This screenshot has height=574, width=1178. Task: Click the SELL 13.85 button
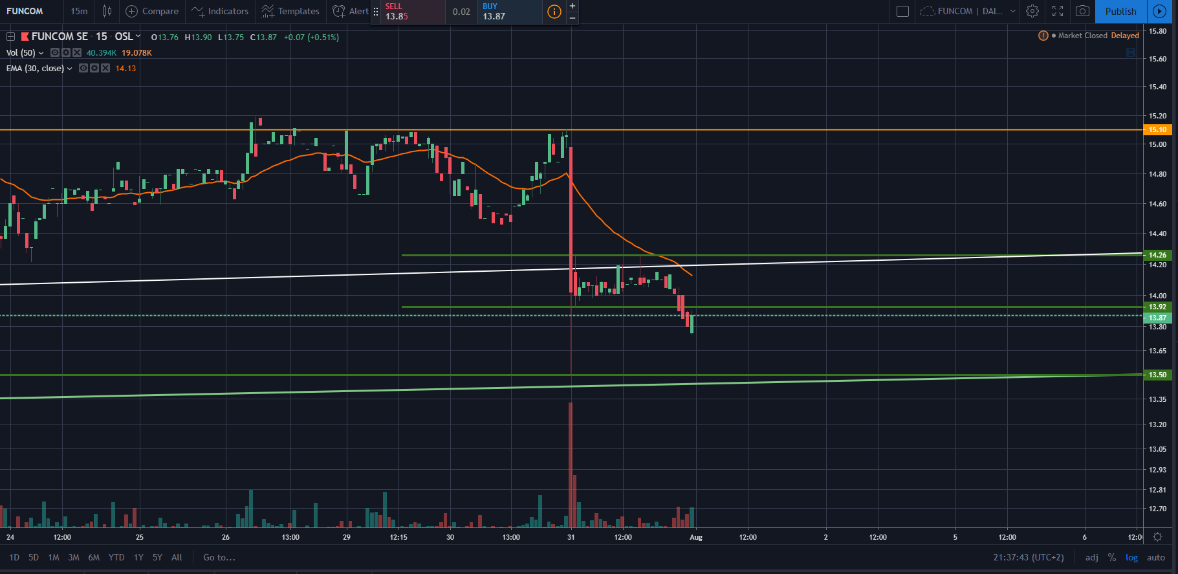click(x=413, y=12)
